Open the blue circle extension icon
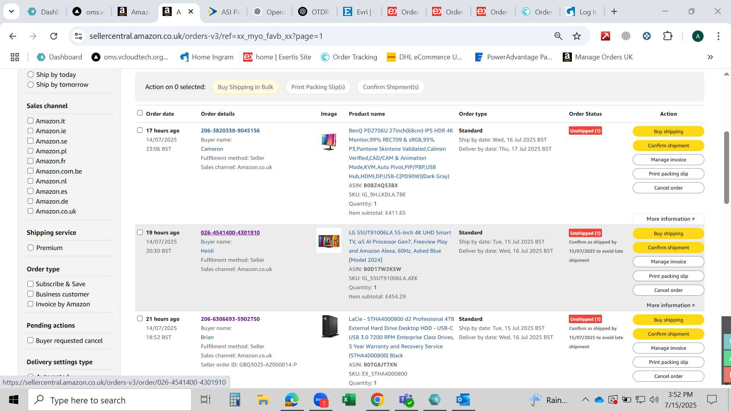This screenshot has width=731, height=411. (x=646, y=36)
